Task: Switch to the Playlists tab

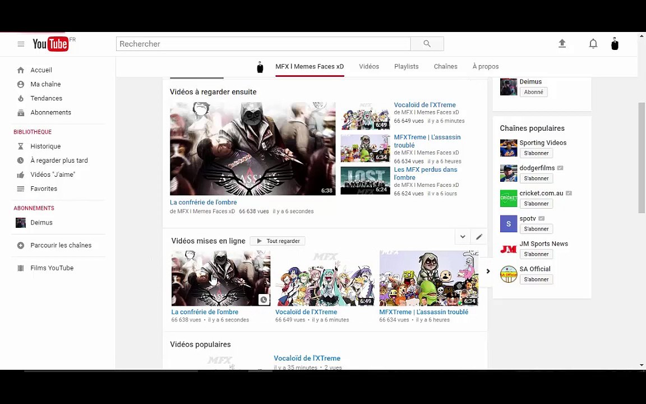Action: click(x=406, y=66)
